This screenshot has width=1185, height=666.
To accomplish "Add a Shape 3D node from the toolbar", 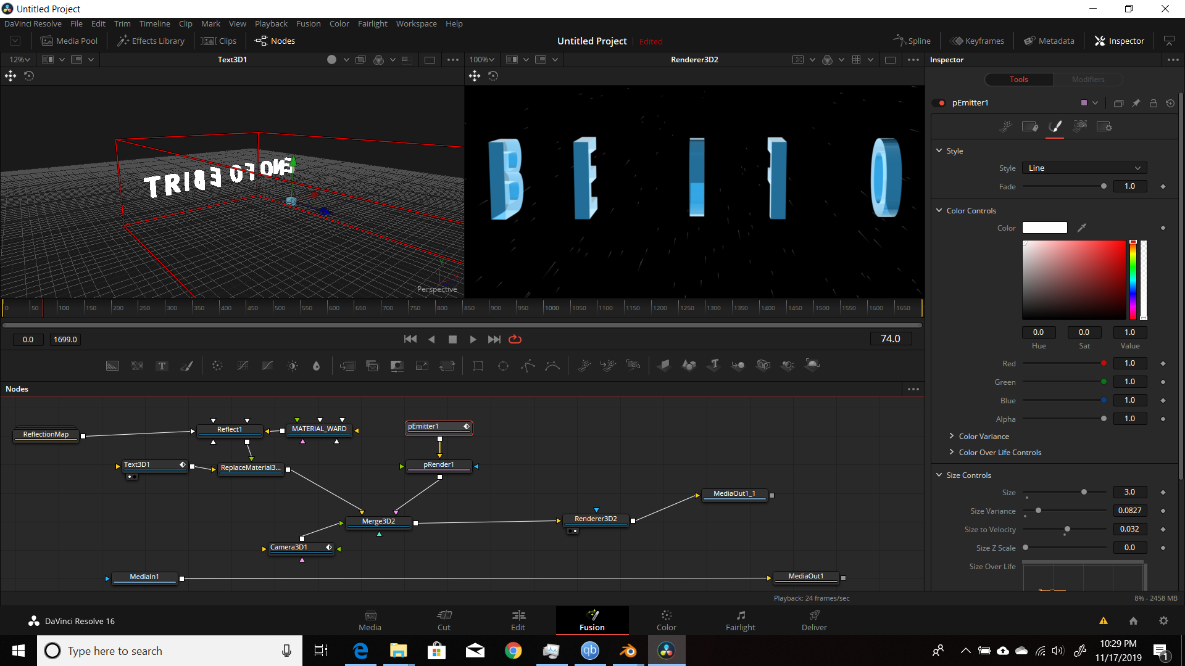I will point(689,366).
